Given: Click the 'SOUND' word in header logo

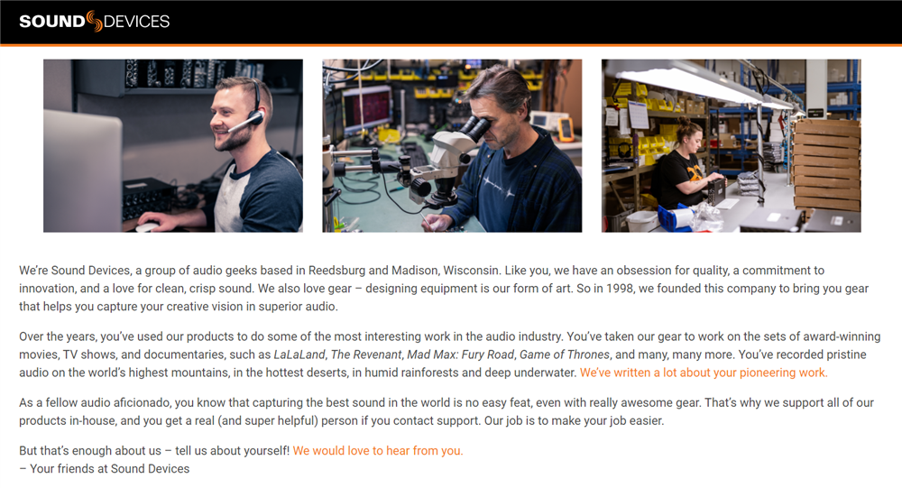Looking at the screenshot, I should pyautogui.click(x=52, y=22).
